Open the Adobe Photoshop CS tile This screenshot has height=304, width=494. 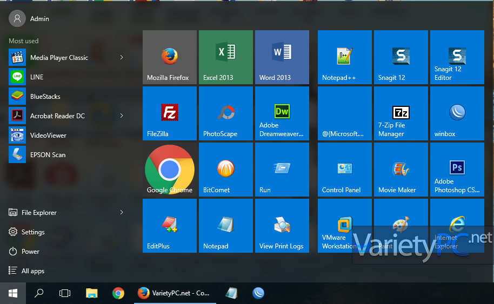click(x=457, y=170)
